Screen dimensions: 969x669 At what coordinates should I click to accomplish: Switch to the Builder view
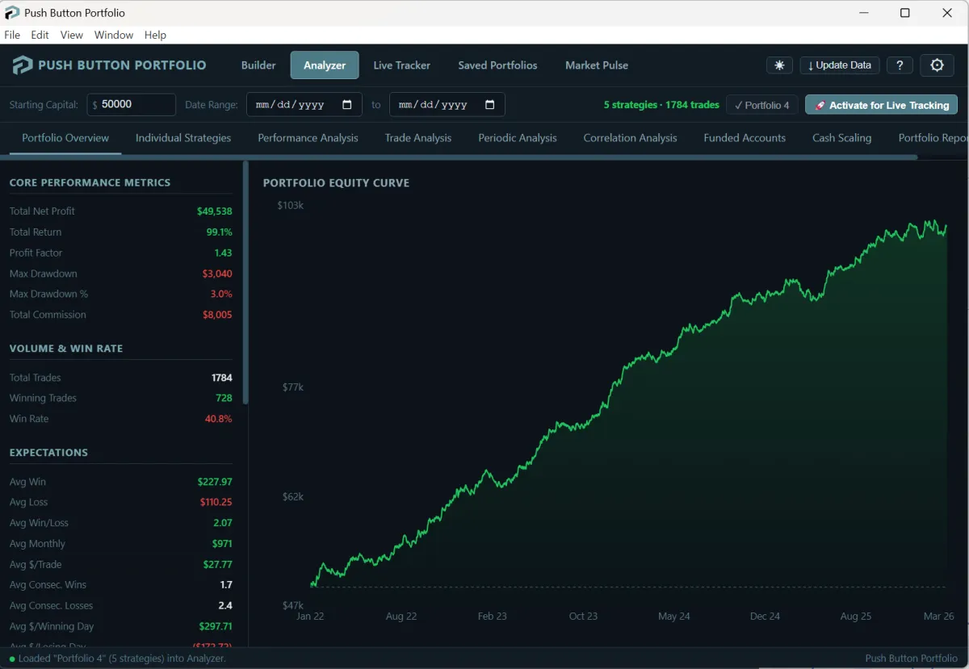click(x=258, y=65)
